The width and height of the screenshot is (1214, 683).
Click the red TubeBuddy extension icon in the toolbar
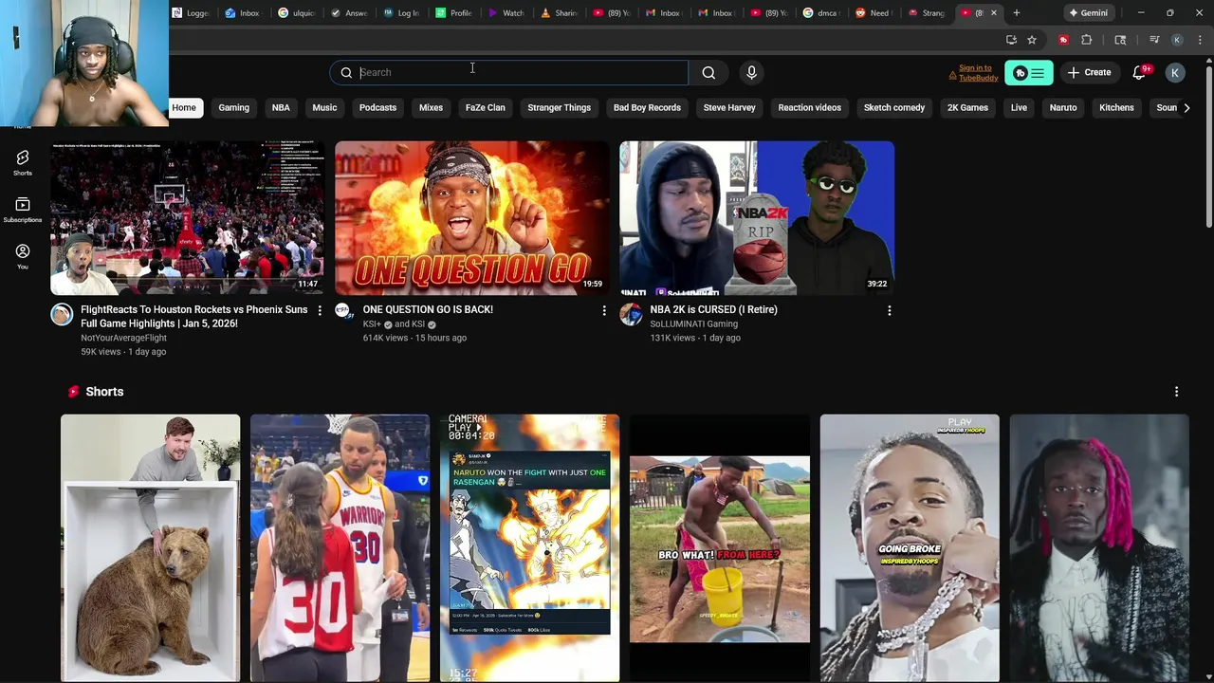click(1063, 40)
